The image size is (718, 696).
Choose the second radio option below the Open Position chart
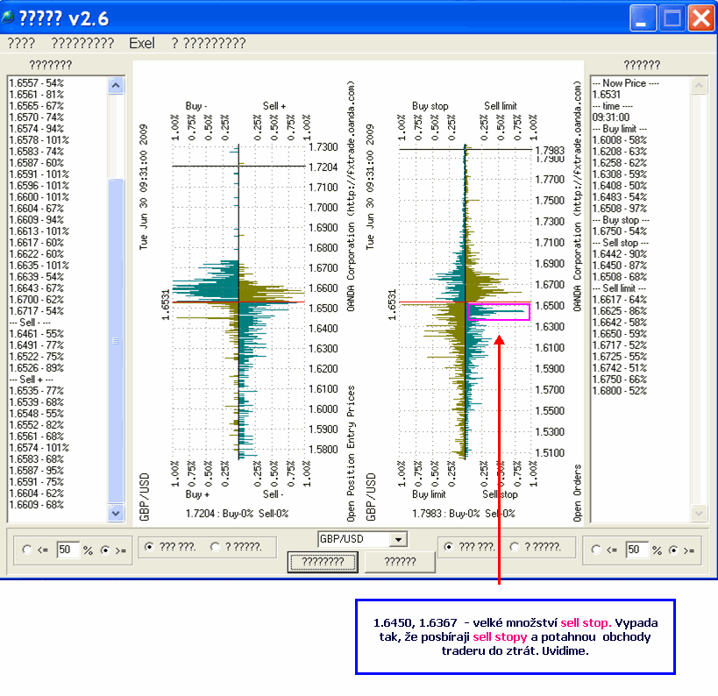(216, 547)
